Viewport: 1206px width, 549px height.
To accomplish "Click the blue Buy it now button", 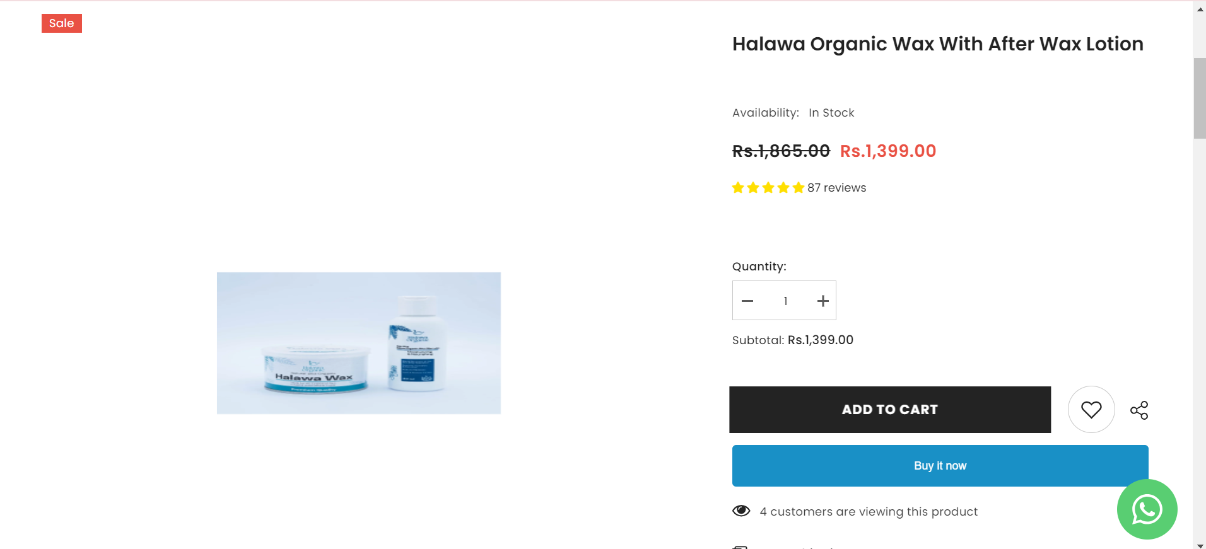I will pyautogui.click(x=940, y=466).
